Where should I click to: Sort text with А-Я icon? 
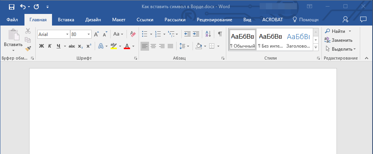pos(208,34)
